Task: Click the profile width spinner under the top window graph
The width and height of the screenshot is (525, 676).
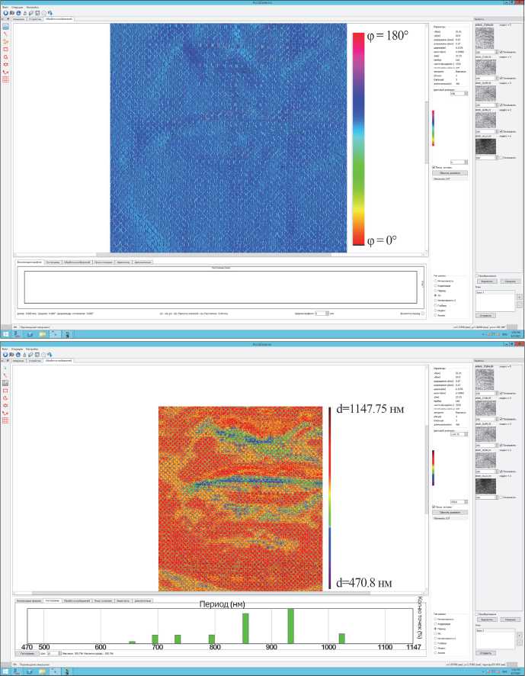Action: point(322,314)
